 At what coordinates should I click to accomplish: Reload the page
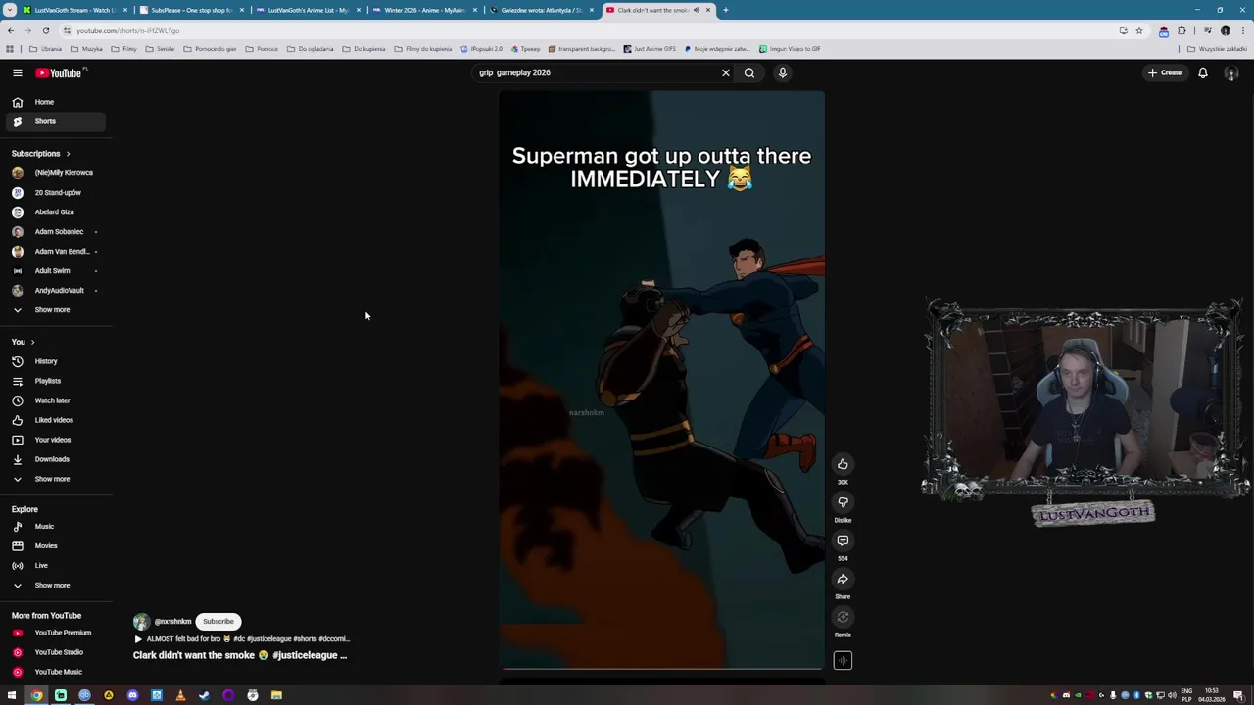(x=45, y=30)
